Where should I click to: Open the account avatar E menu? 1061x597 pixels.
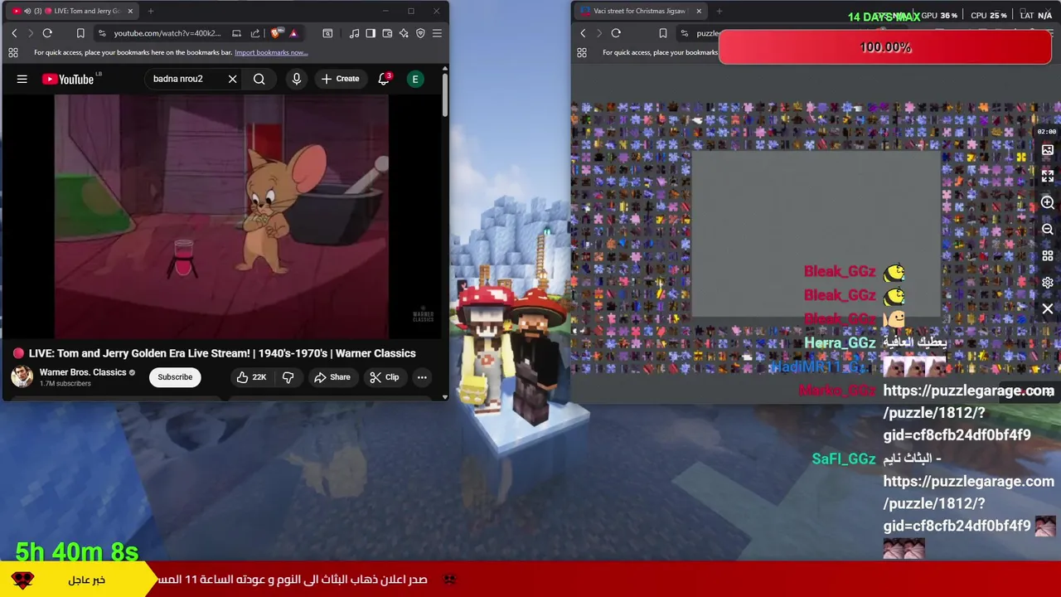click(415, 79)
